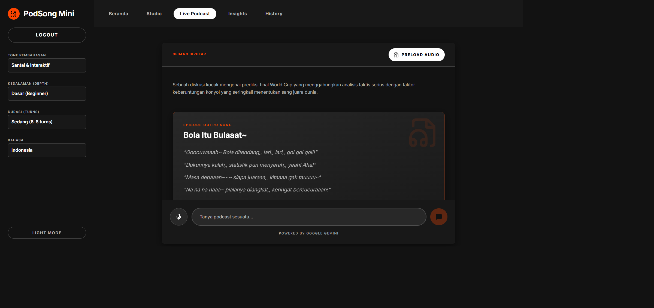Open the History tab
The height and width of the screenshot is (308, 654).
pos(274,14)
